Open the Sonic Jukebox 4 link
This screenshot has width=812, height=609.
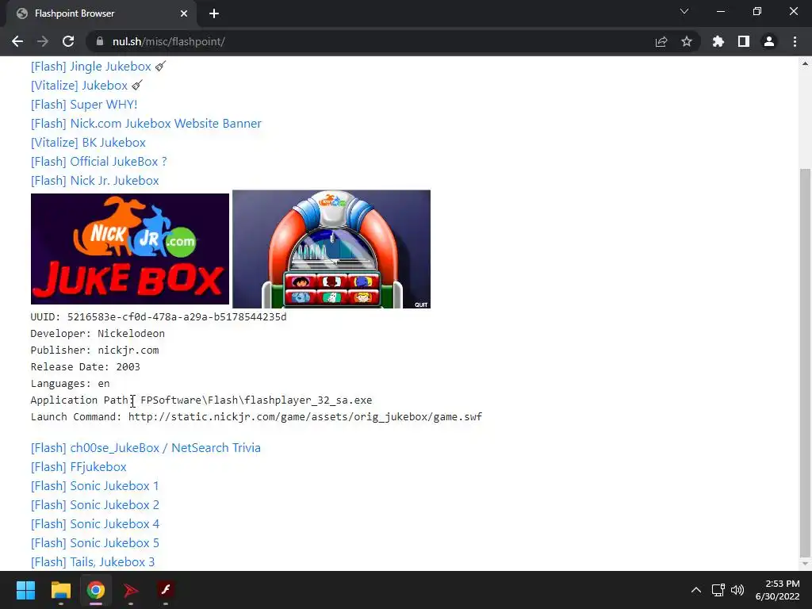pyautogui.click(x=95, y=524)
